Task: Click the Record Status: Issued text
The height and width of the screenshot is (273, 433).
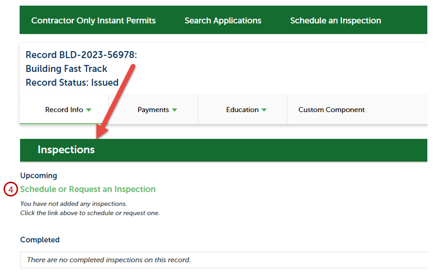Action: coord(72,83)
